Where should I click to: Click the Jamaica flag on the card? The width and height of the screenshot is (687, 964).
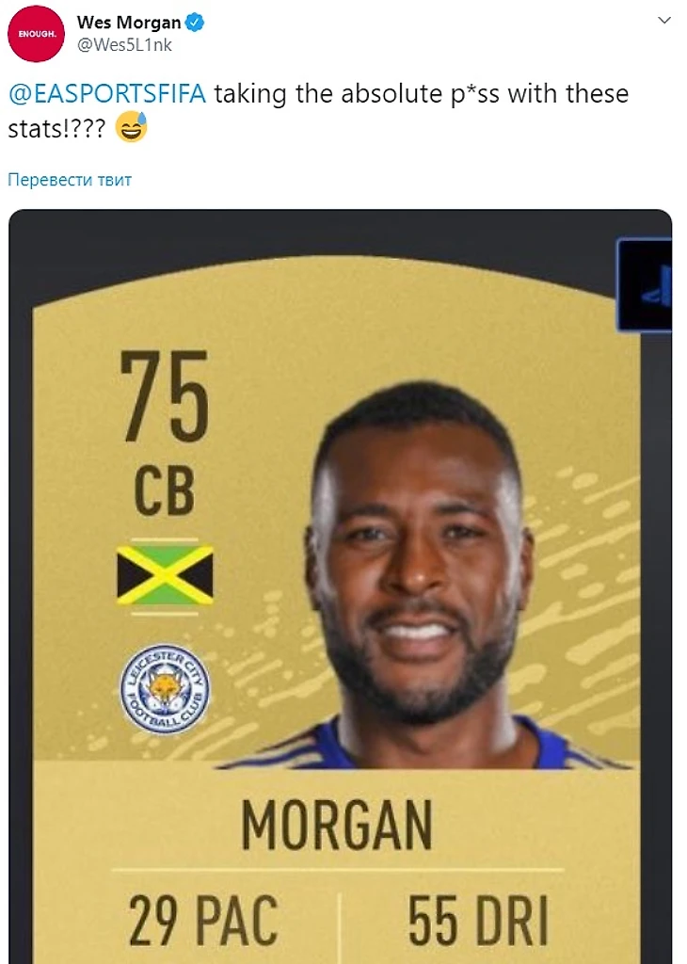(x=165, y=576)
